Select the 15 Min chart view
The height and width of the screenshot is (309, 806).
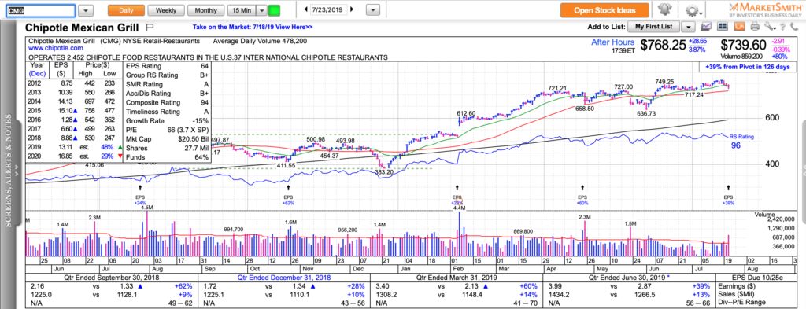coord(242,10)
